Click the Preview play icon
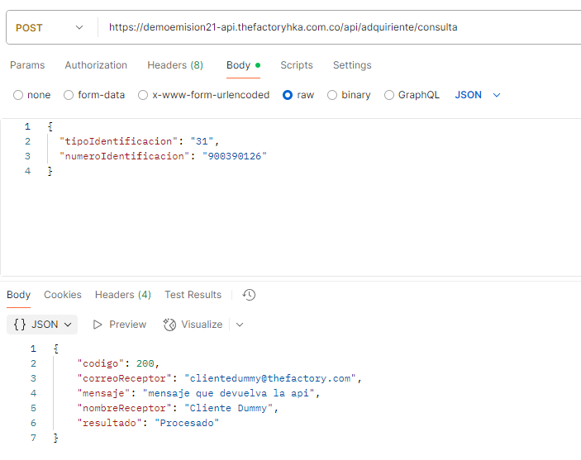Viewport: 581px width, 460px height. (x=98, y=325)
